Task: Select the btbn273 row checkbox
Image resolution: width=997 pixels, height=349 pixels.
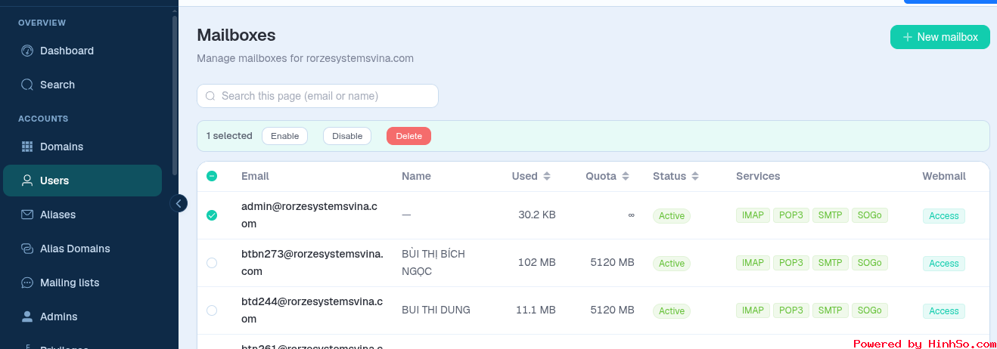Action: 212,263
